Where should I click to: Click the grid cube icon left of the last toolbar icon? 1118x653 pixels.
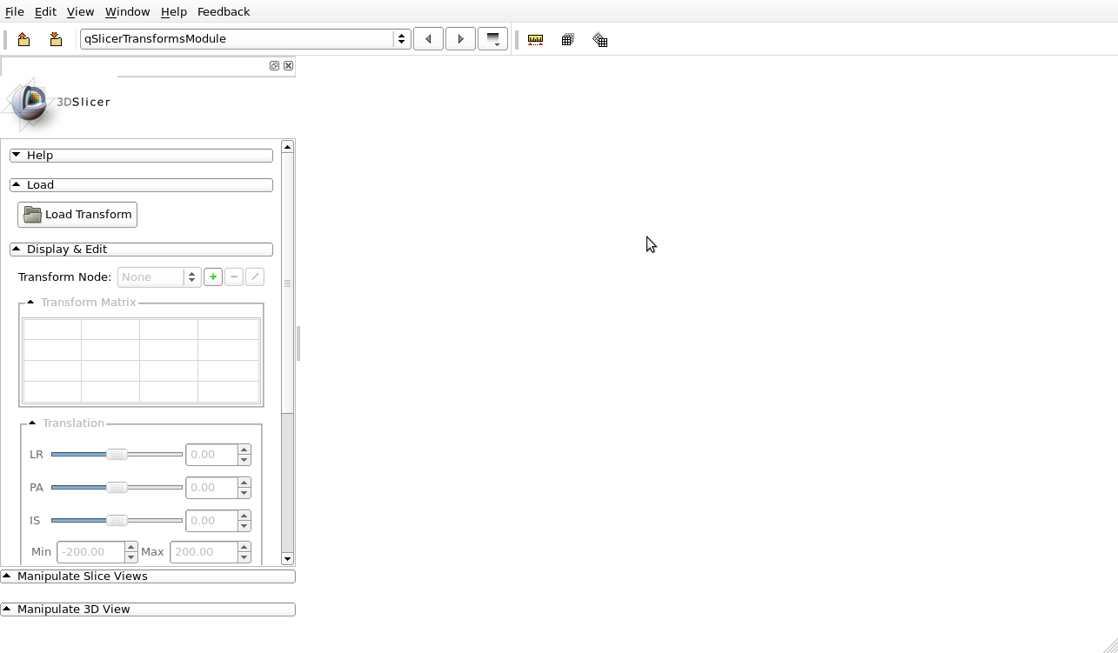[x=568, y=40]
